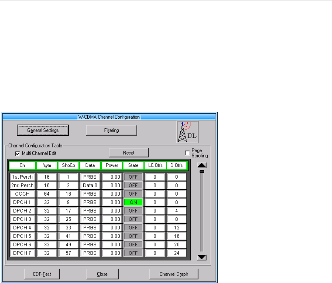Select the Ch column header

point(22,165)
